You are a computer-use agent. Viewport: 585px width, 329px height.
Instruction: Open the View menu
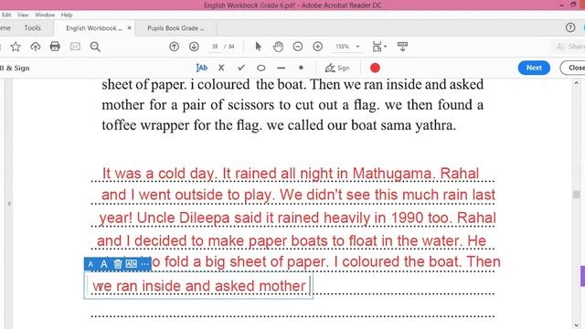pyautogui.click(x=23, y=15)
